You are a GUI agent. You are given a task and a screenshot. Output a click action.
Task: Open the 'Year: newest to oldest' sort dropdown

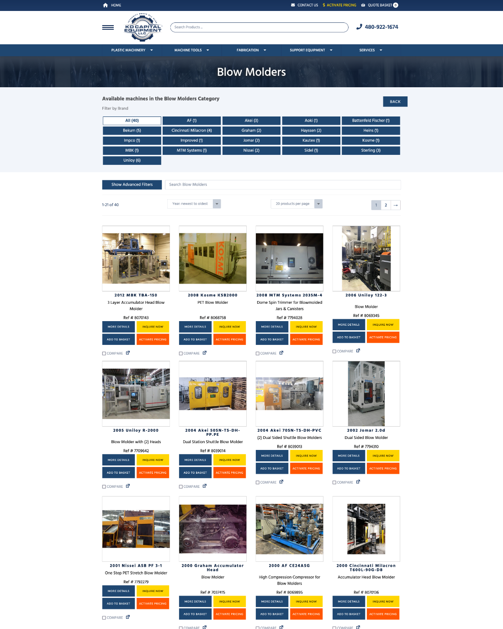(194, 204)
